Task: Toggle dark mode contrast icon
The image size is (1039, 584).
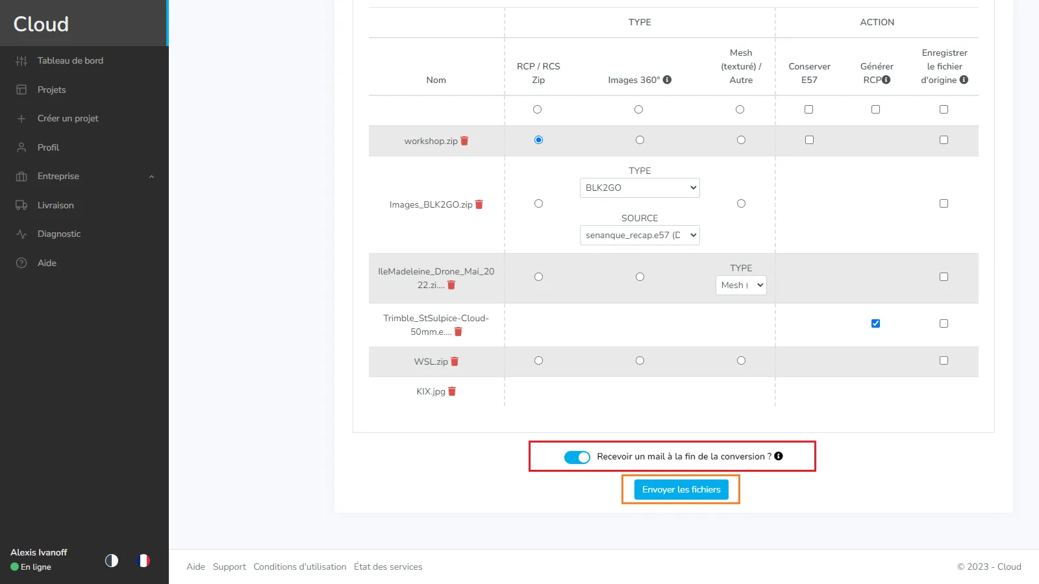Action: 112,561
